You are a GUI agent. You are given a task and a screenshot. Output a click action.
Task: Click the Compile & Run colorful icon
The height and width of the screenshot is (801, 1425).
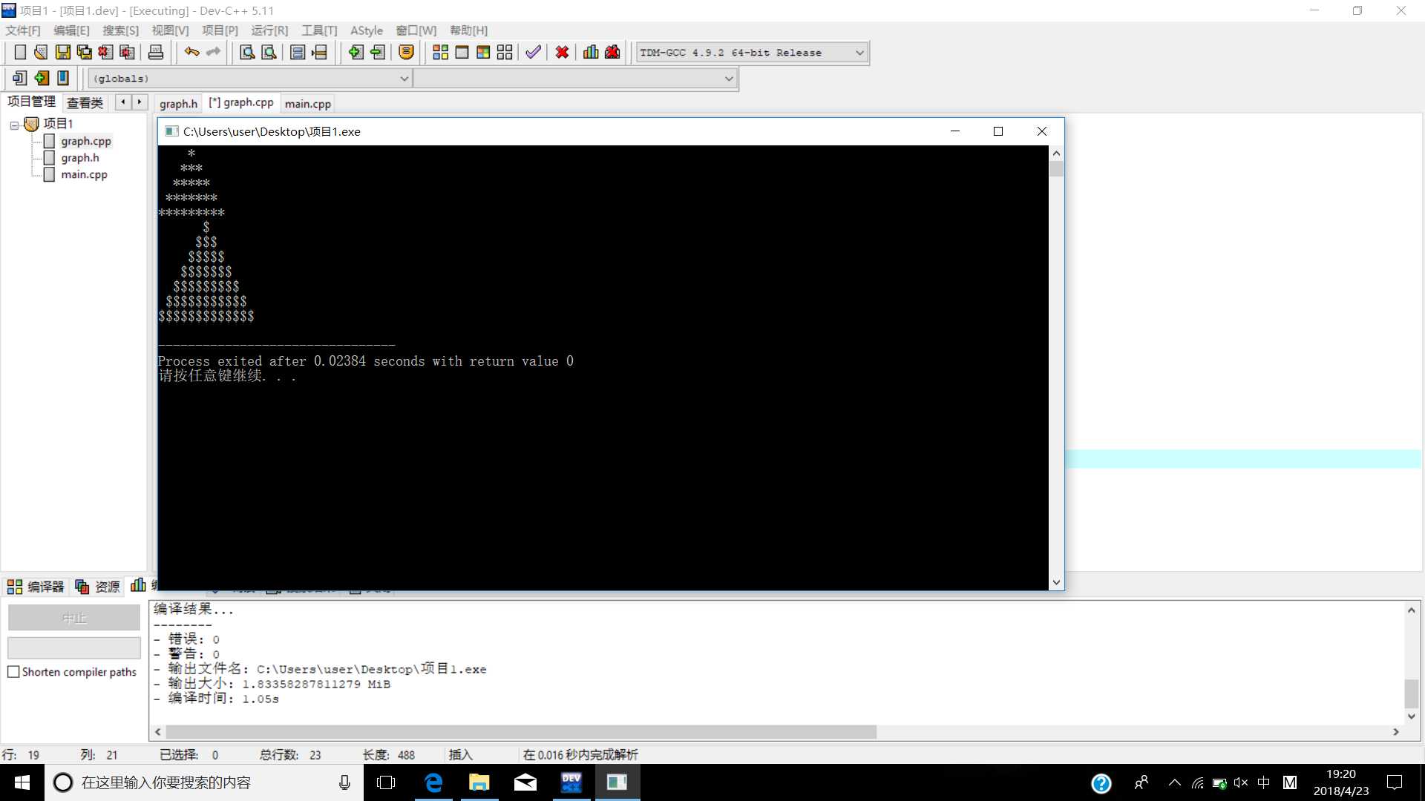483,52
